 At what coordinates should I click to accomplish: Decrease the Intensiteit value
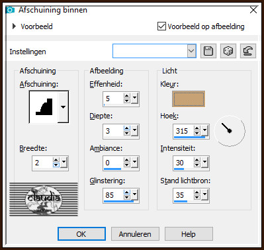[x=197, y=165]
